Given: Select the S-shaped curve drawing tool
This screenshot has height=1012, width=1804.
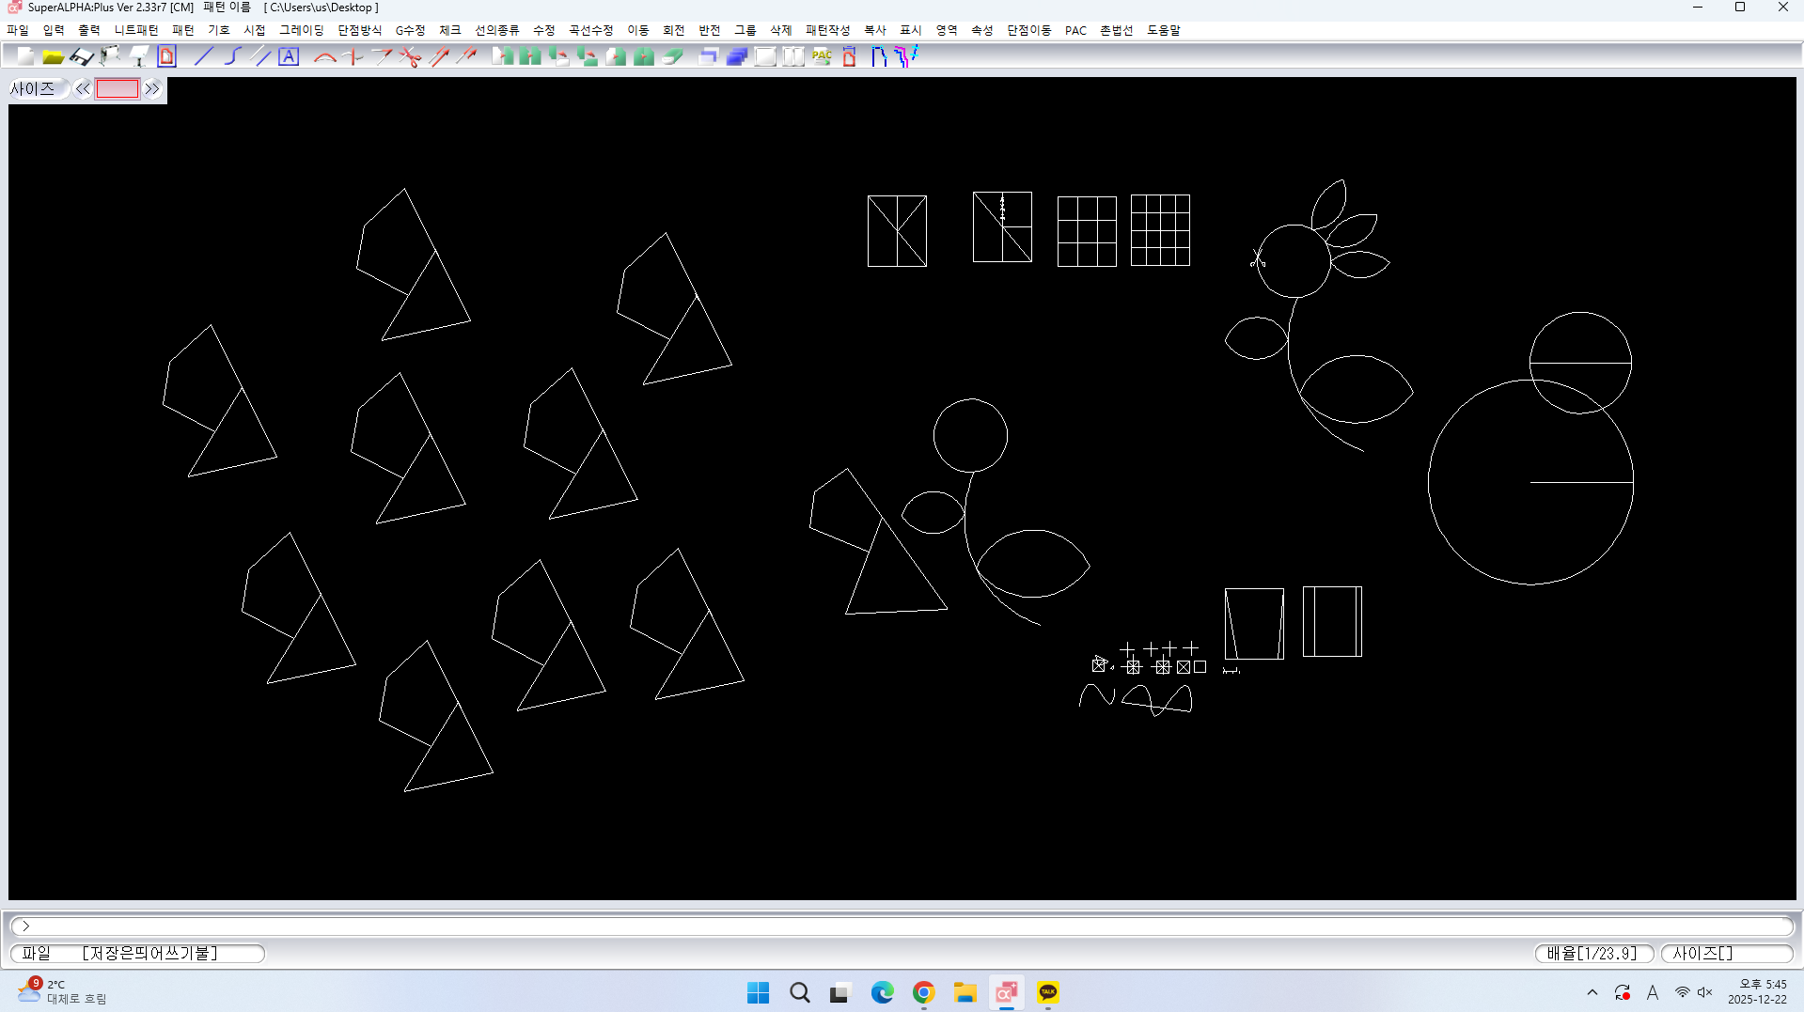Looking at the screenshot, I should point(232,56).
